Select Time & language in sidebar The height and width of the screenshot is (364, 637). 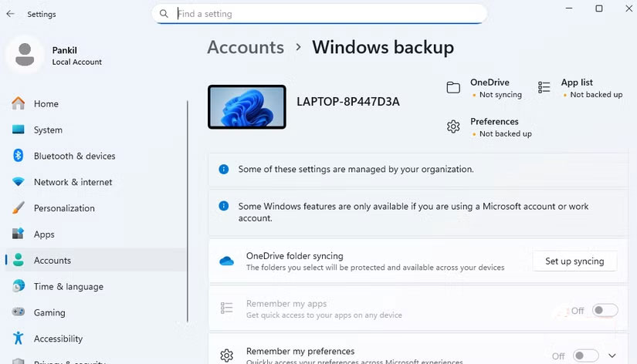[68, 286]
